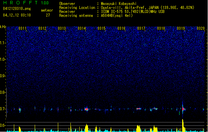Click the long echo just before 0317
Image resolution: width=208 pixels, height=132 pixels.
[139, 109]
